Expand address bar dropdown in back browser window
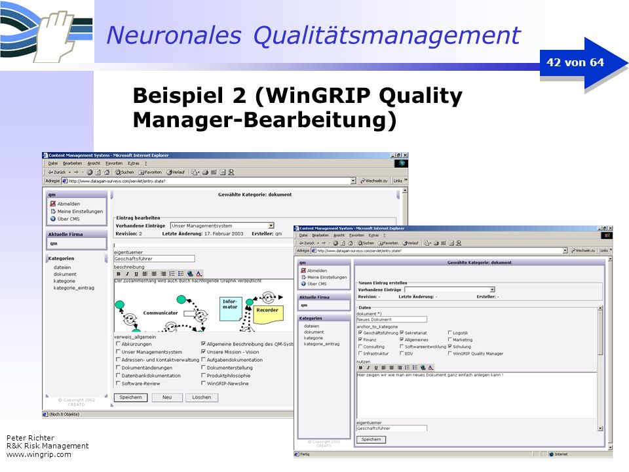629x472 pixels. [353, 181]
